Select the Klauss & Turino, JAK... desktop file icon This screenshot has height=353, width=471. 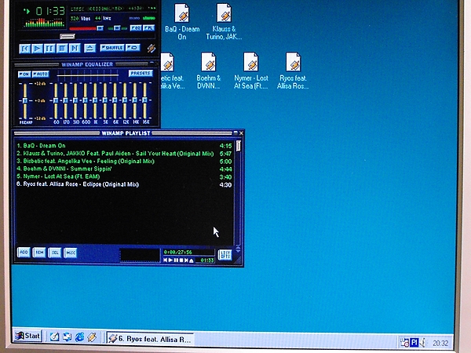pos(224,22)
